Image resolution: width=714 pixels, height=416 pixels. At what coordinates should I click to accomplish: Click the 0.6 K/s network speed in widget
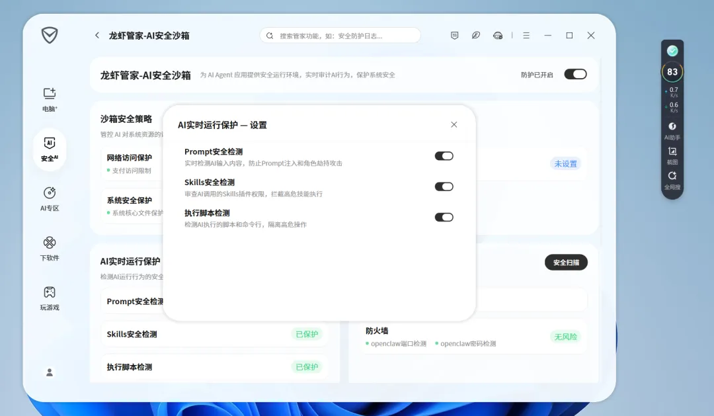click(x=672, y=107)
